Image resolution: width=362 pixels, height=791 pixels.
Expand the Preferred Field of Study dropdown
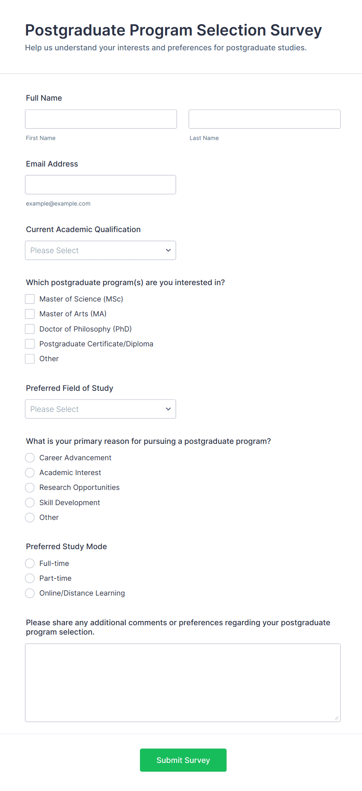coord(100,409)
